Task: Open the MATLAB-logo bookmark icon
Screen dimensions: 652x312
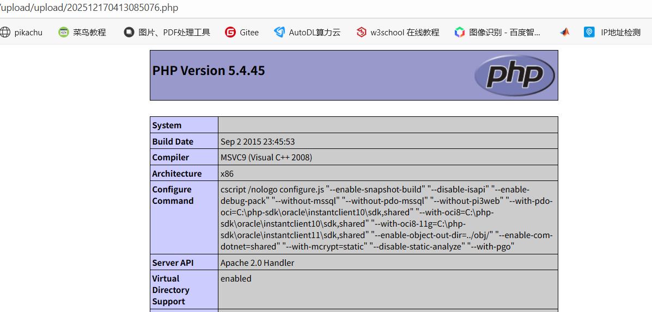Action: tap(564, 33)
